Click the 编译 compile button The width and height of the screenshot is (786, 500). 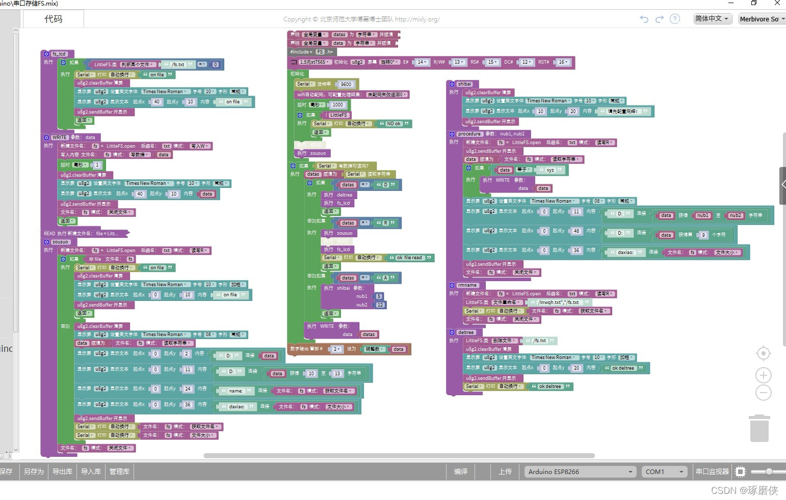(x=461, y=471)
